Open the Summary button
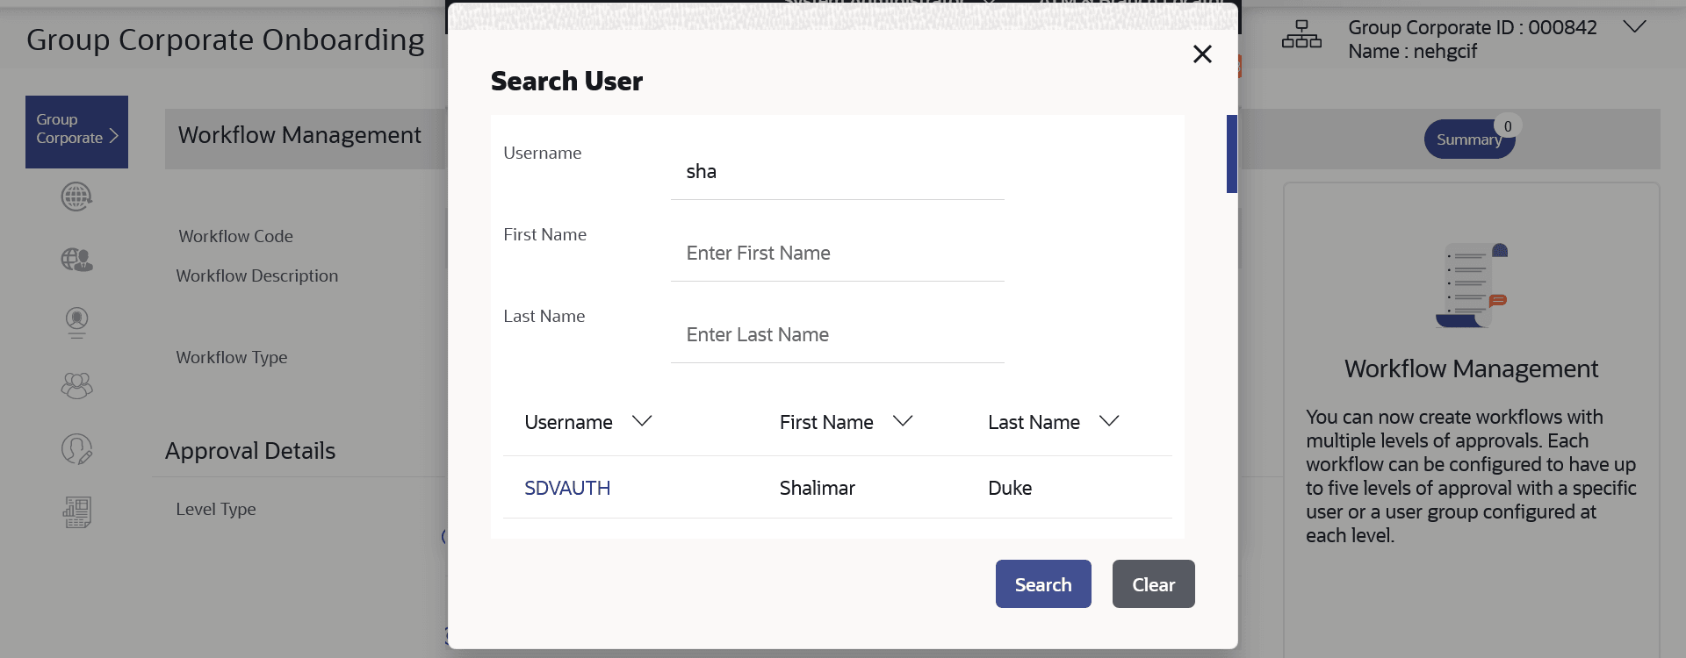 pyautogui.click(x=1469, y=139)
